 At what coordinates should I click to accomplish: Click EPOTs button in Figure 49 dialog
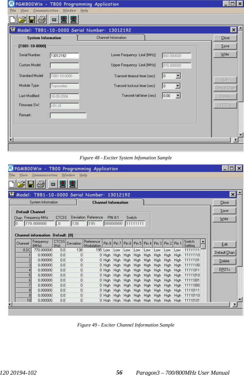pyautogui.click(x=224, y=269)
